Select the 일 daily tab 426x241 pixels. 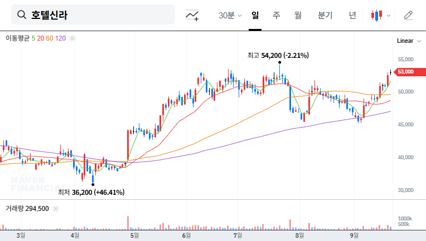click(x=255, y=15)
